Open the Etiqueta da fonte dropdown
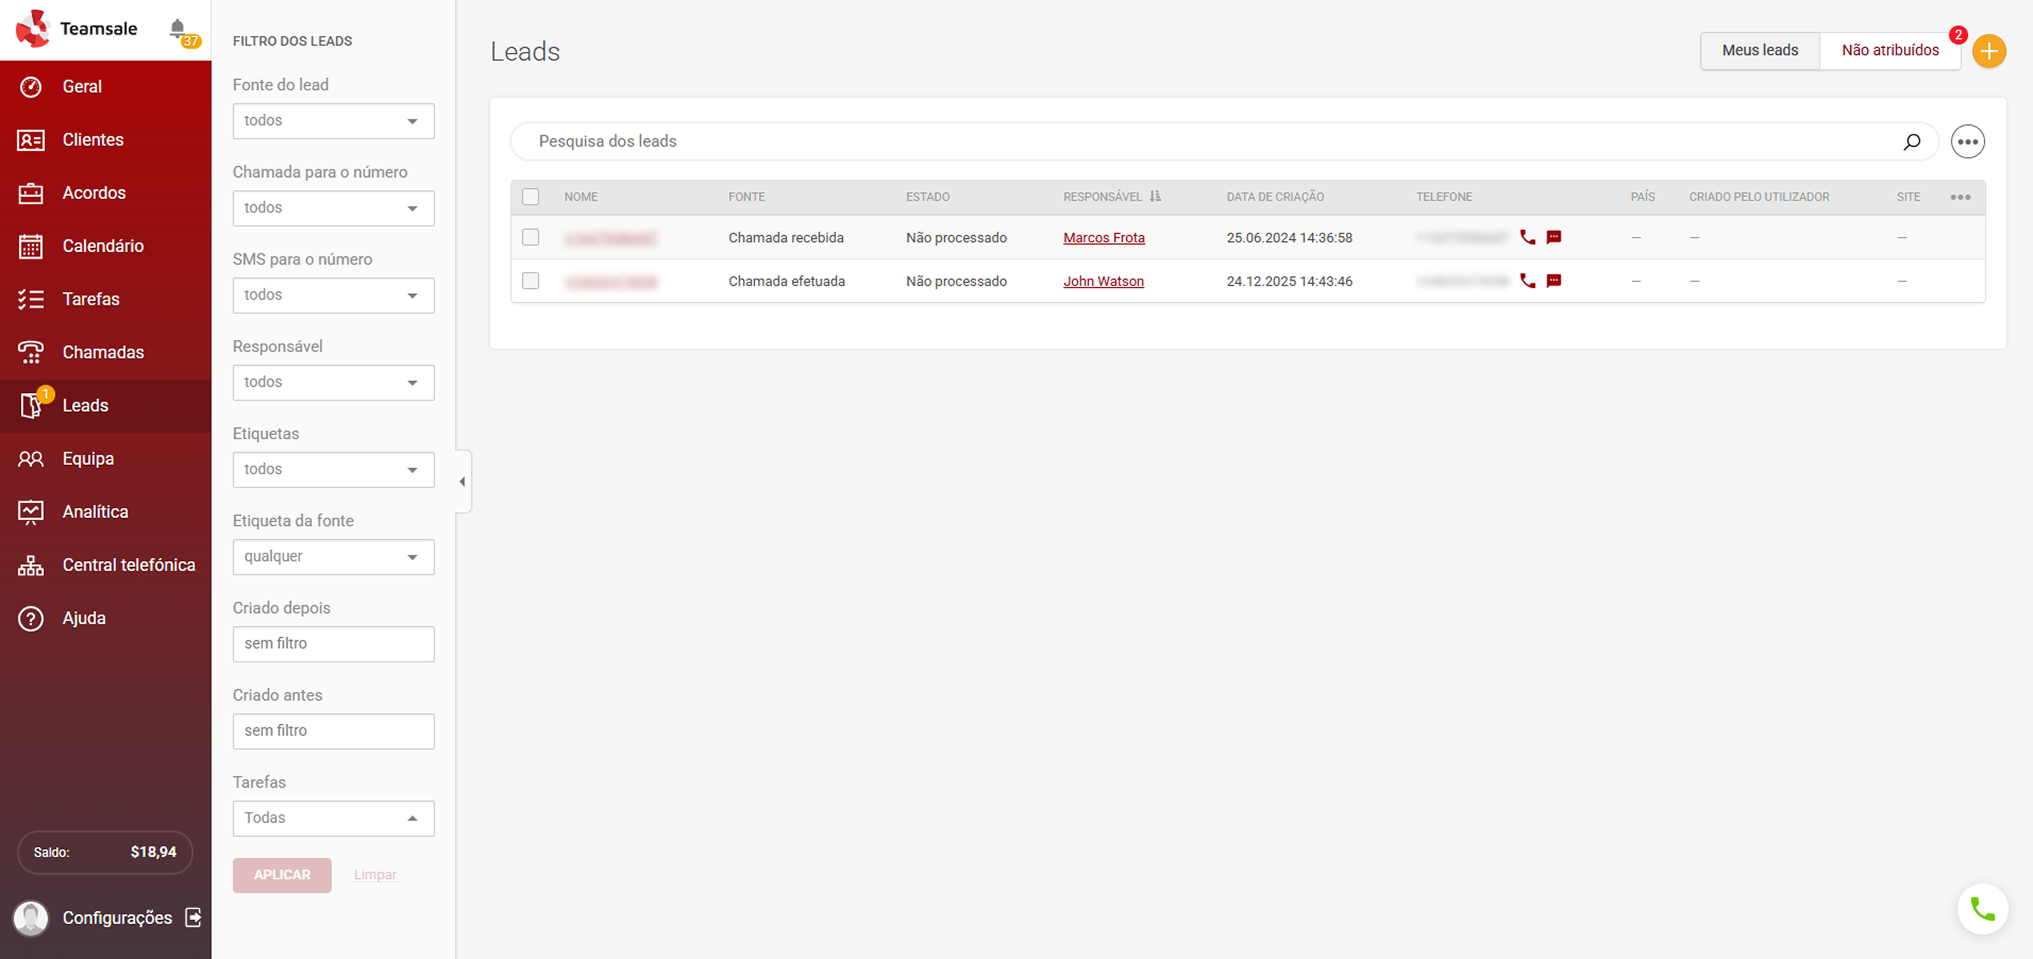Viewport: 2033px width, 959px height. pos(333,557)
